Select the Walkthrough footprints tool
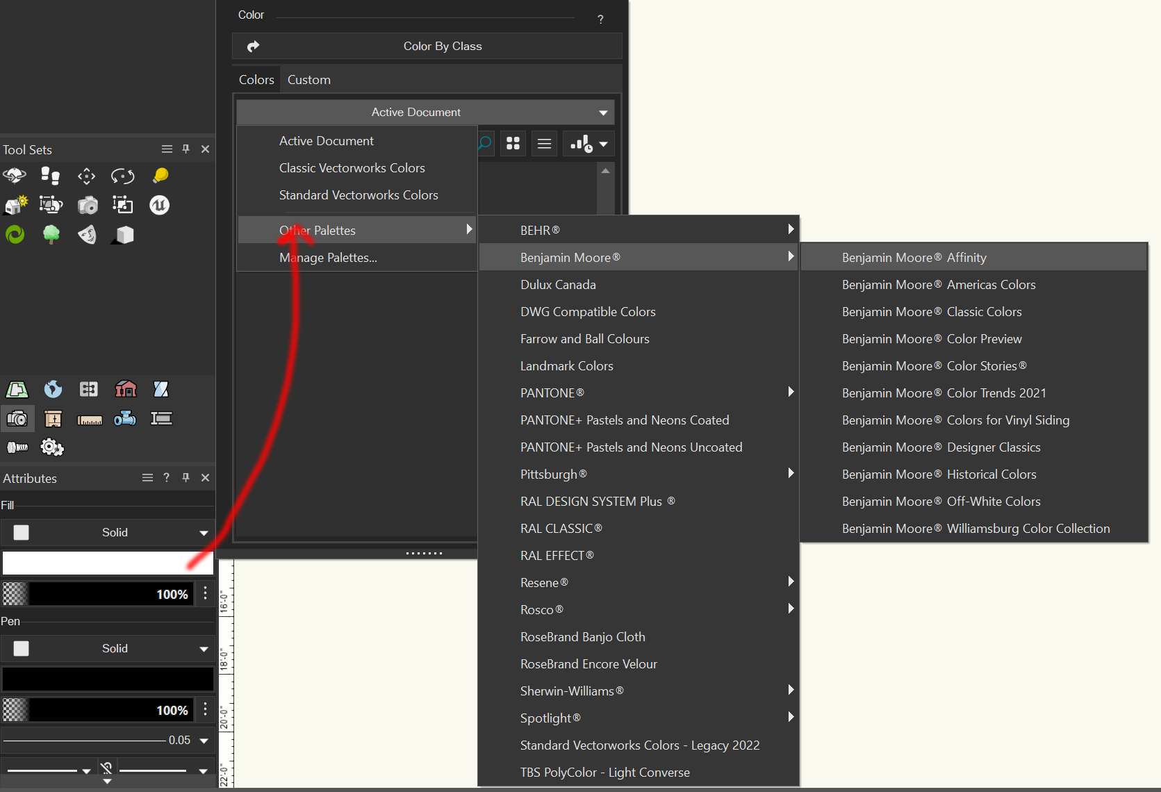The width and height of the screenshot is (1161, 792). click(x=50, y=176)
